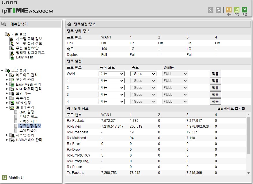Click the green 저장 save icon
253x184 pixels.
(x=237, y=10)
